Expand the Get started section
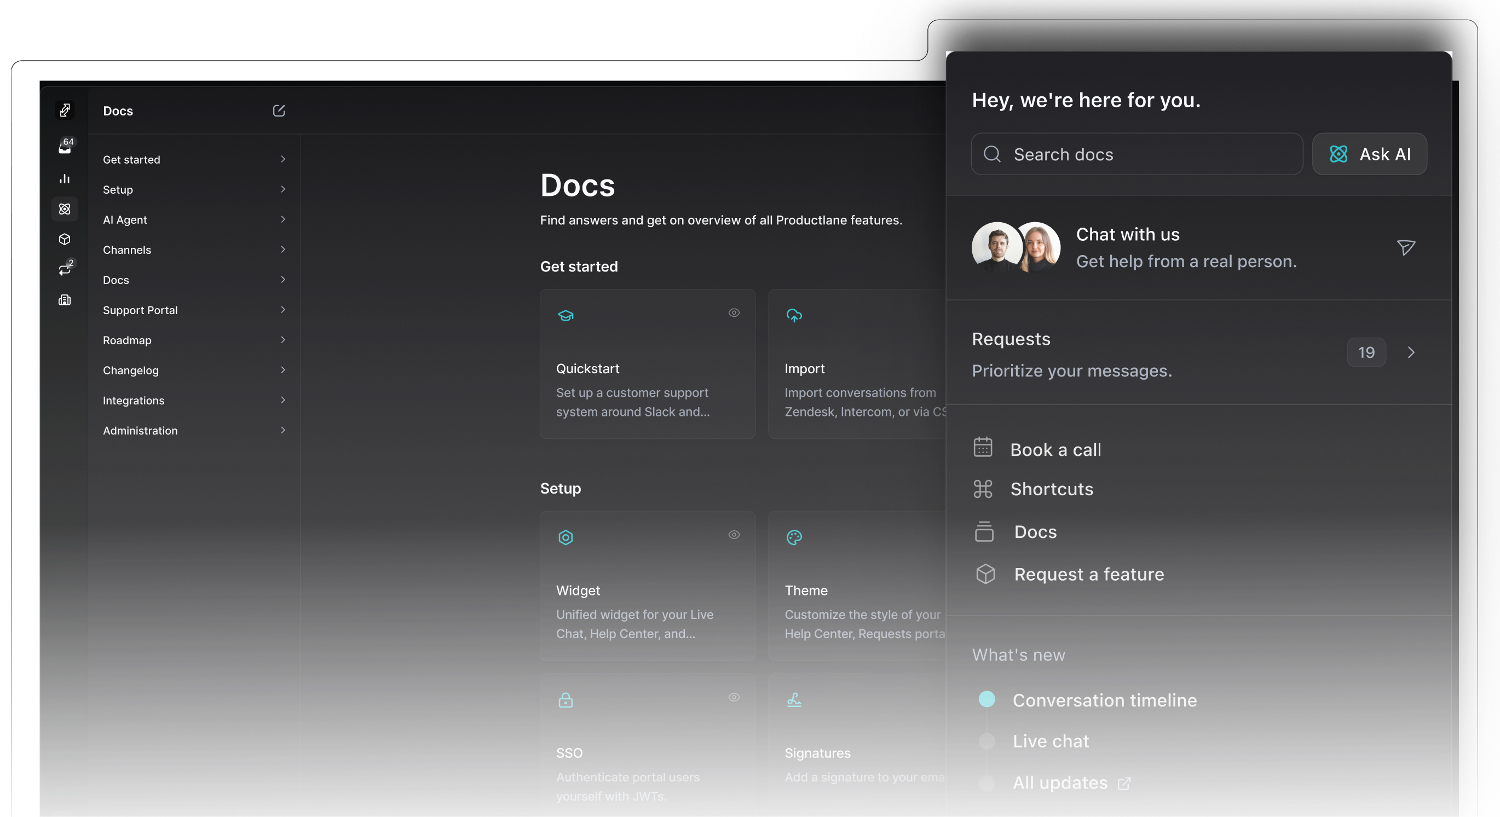1500x817 pixels. pyautogui.click(x=283, y=159)
